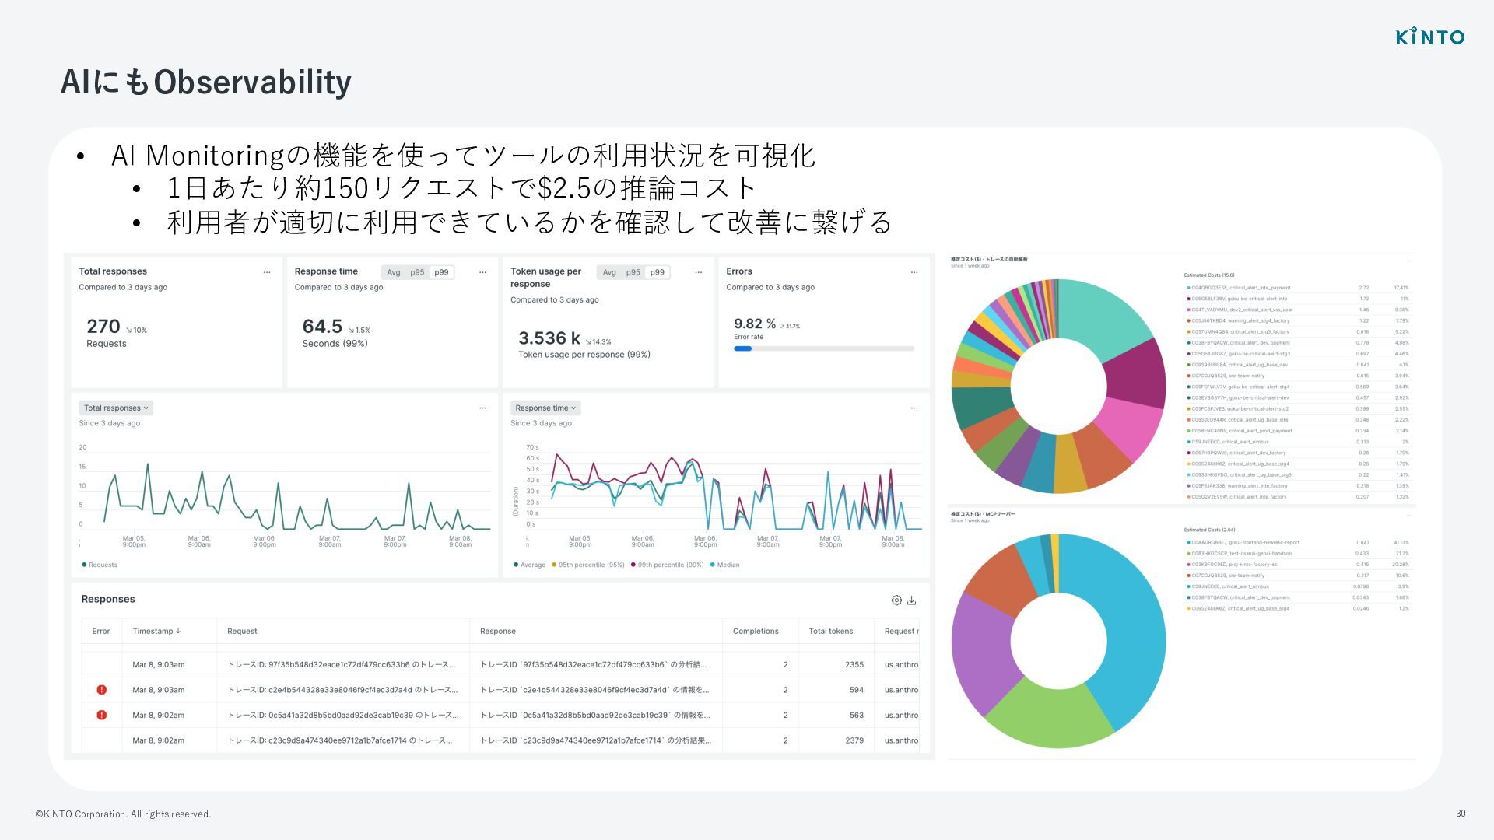The width and height of the screenshot is (1494, 840).
Task: Open the first trace request row text
Action: tap(341, 664)
